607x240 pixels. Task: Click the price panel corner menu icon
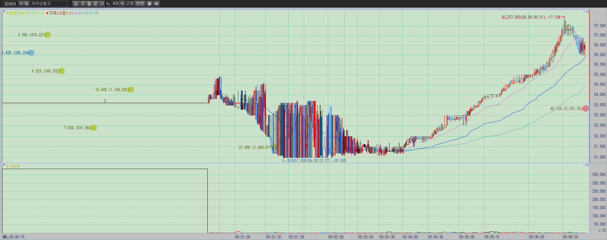click(4, 11)
